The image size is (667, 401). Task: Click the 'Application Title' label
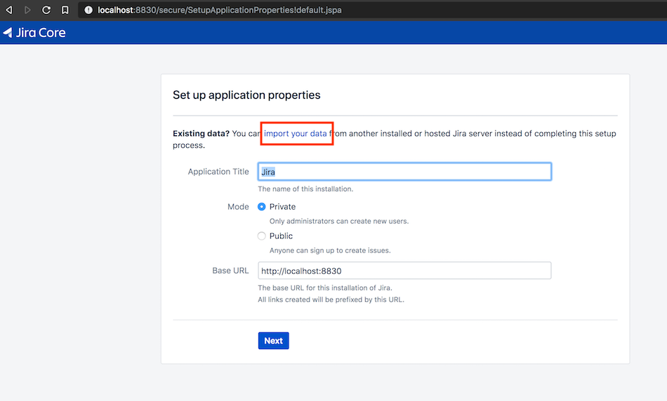pos(218,172)
